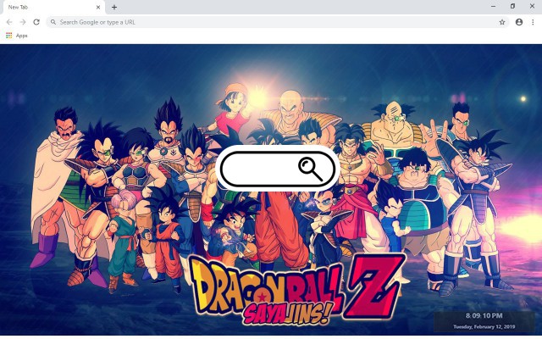Click the date Tuesday, February 12, 2019
Image resolution: width=542 pixels, height=339 pixels.
[x=484, y=326]
